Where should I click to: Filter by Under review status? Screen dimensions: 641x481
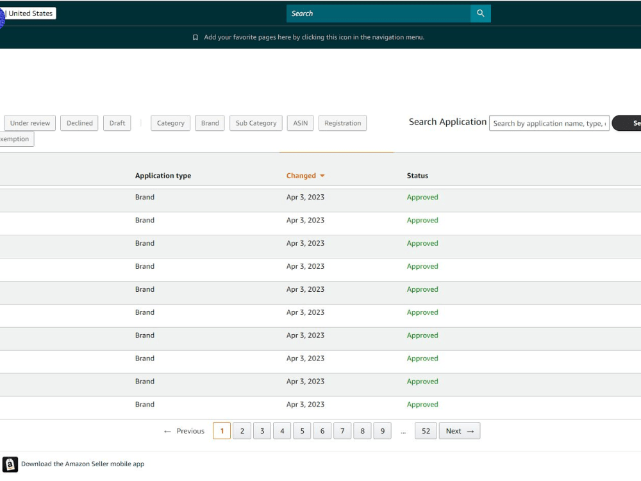(x=30, y=123)
